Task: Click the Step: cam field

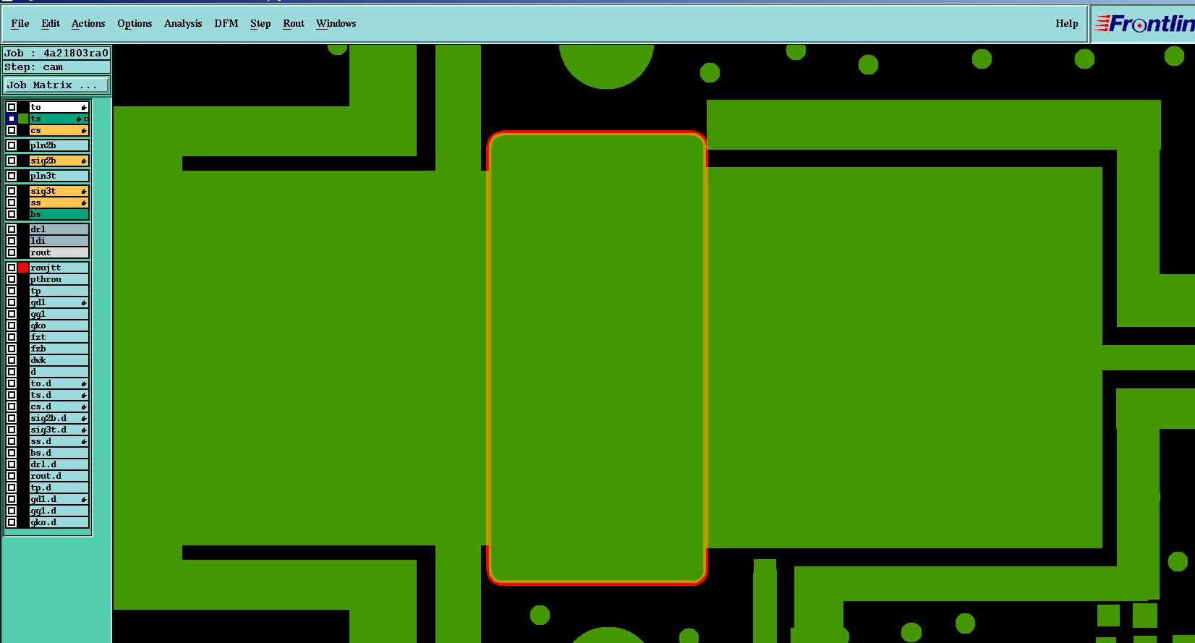Action: (x=56, y=67)
